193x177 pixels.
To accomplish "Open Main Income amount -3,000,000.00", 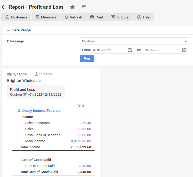I will click(81, 141).
